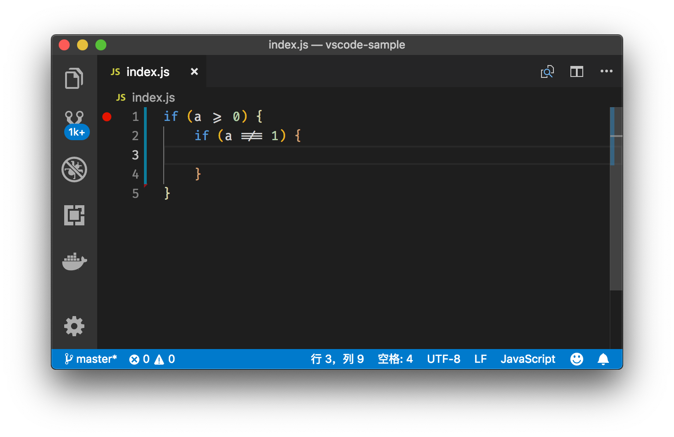Screen dimensions: 674x437
Task: Open the Debug view icon
Action: [74, 169]
